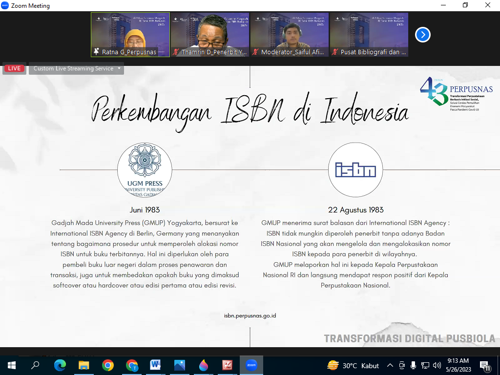Image resolution: width=500 pixels, height=375 pixels.
Task: Launch Microsoft Edge from the taskbar
Action: pyautogui.click(x=60, y=365)
